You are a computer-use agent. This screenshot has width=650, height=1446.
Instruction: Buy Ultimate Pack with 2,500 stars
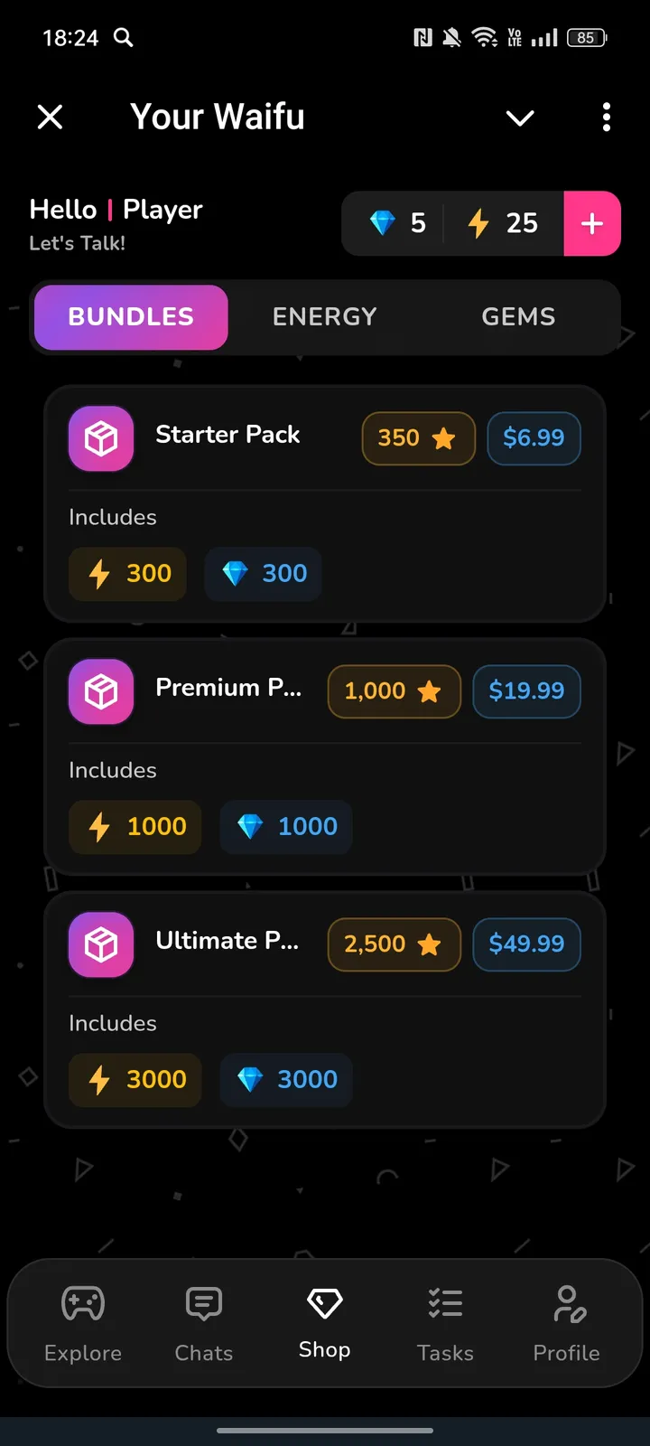click(x=394, y=944)
